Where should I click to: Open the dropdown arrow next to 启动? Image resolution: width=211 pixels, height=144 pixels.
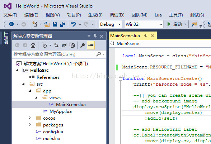[x=185, y=24]
